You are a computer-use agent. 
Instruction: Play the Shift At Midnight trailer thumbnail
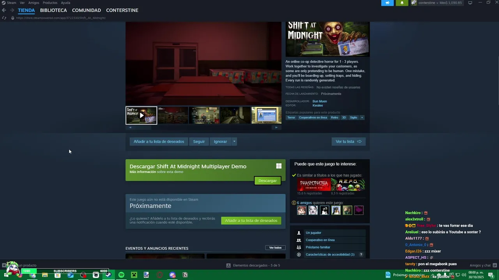[141, 115]
